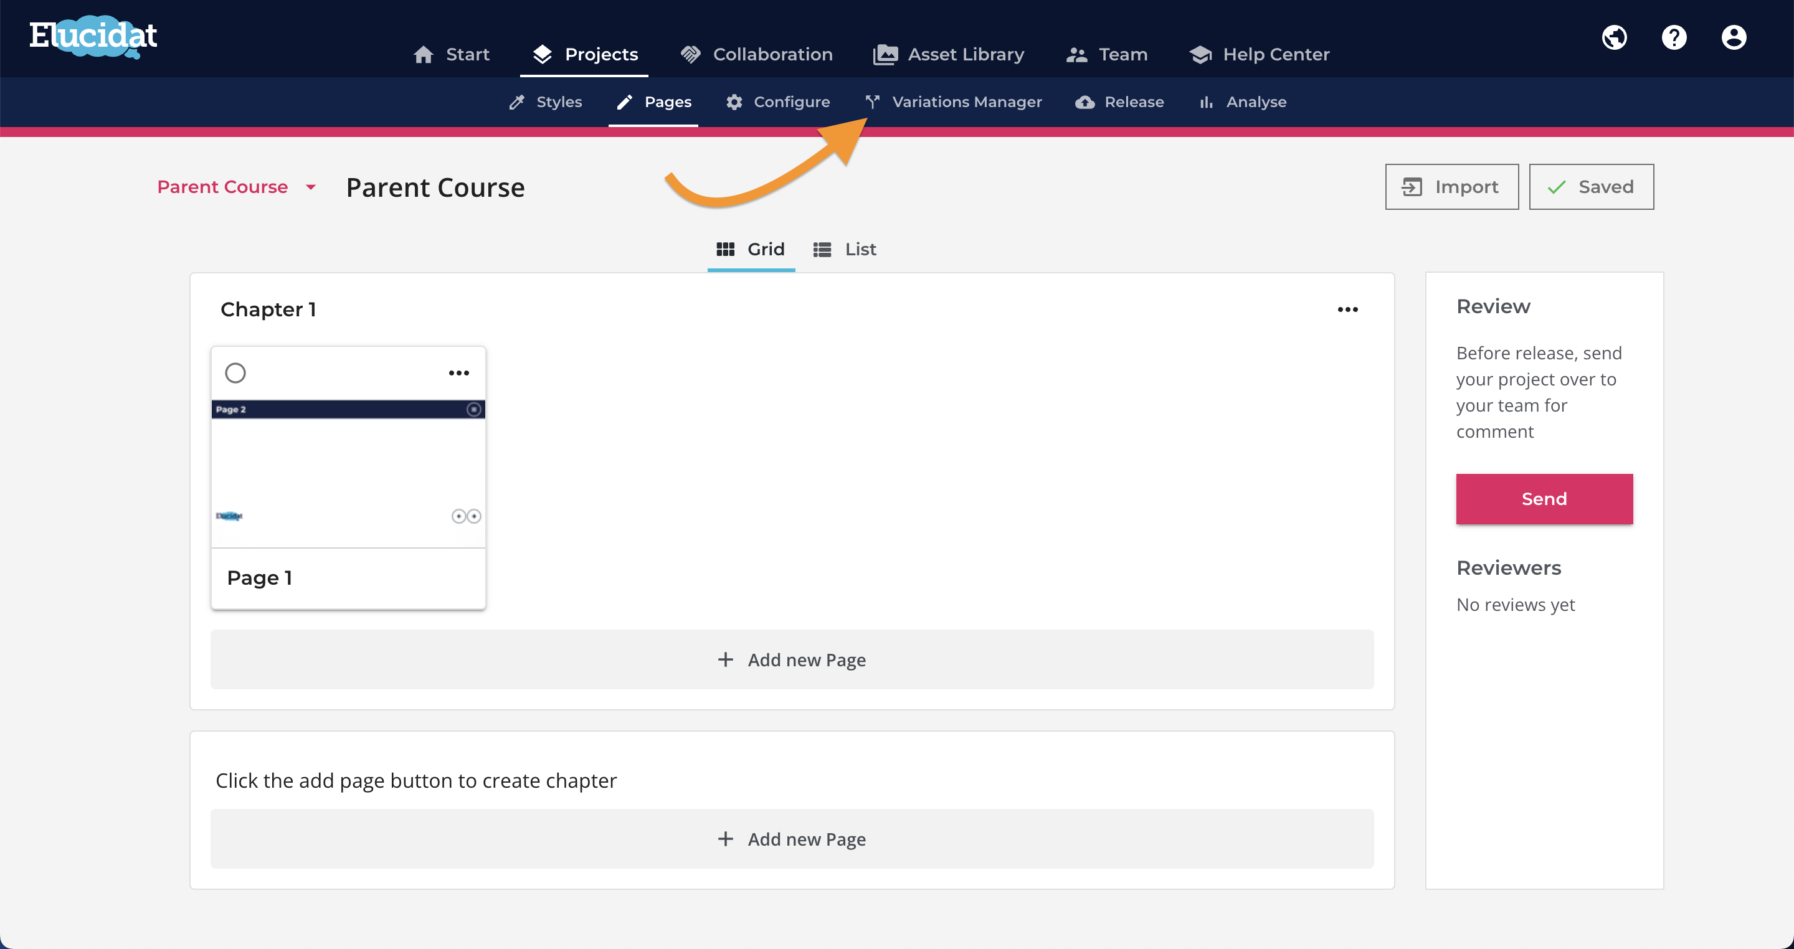Open the Analyse section
Viewport: 1794px width, 949px height.
[x=1243, y=102]
